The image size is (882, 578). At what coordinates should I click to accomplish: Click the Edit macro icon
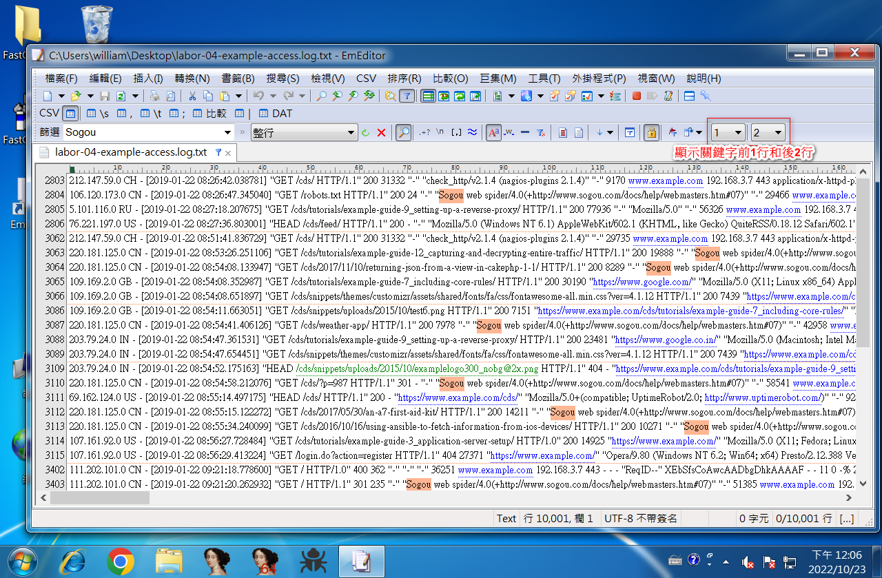point(668,96)
